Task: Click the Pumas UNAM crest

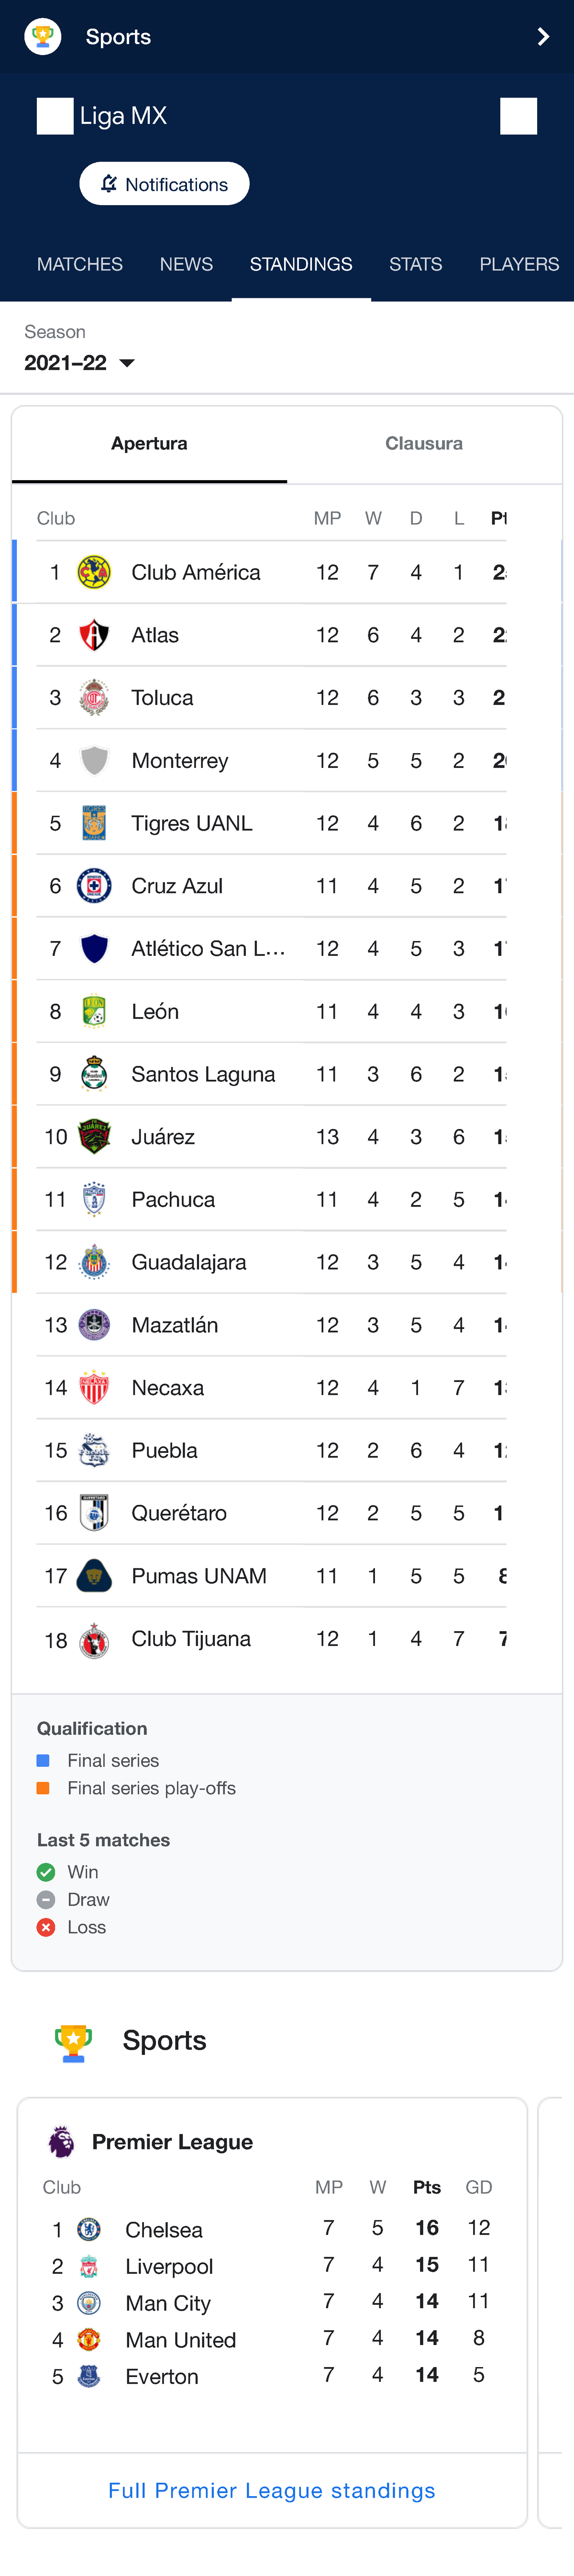Action: pyautogui.click(x=93, y=1575)
